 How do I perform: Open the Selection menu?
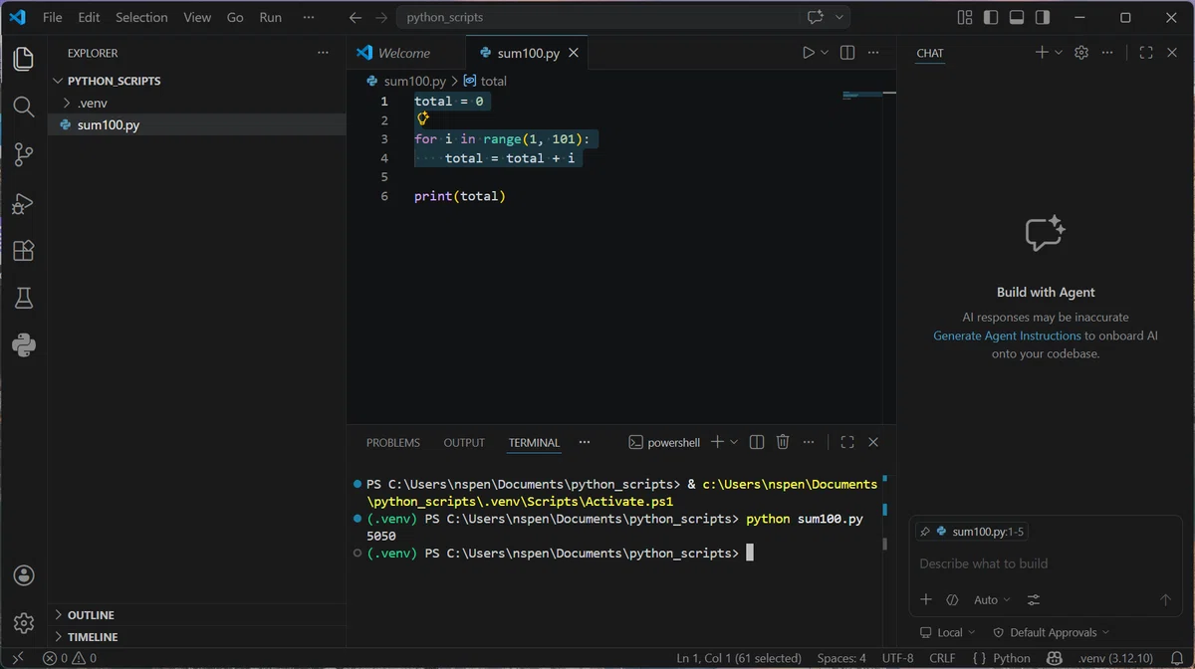pos(141,17)
